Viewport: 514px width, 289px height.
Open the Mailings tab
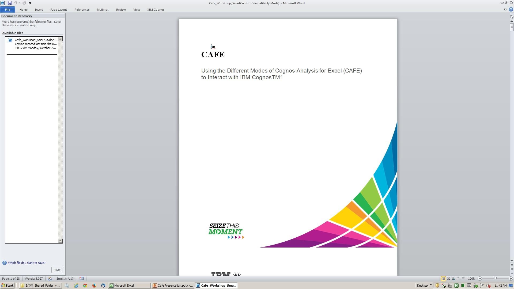pos(103,10)
